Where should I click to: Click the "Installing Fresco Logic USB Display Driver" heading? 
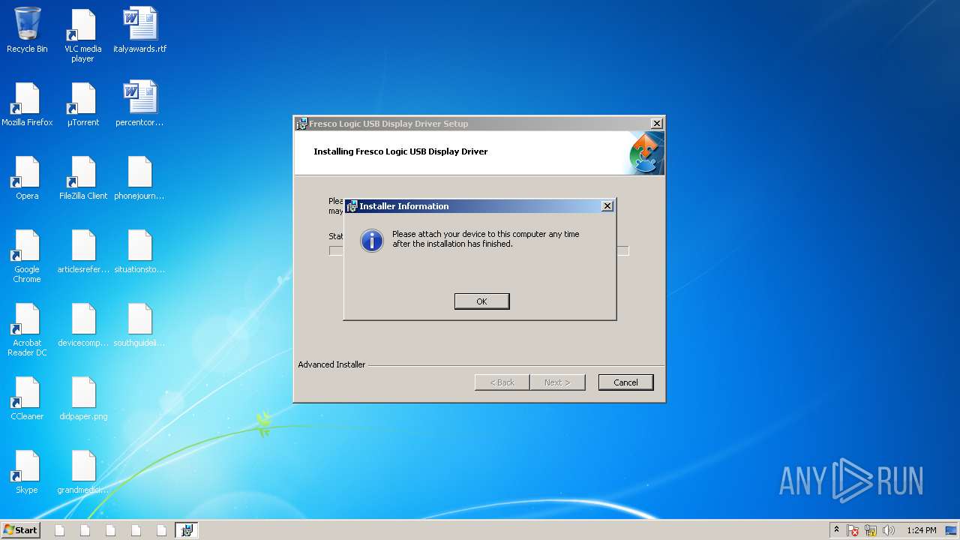[400, 151]
